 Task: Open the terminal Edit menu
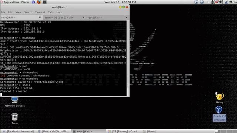10,12
